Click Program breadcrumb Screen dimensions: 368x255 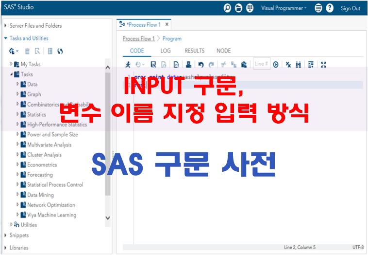point(172,38)
